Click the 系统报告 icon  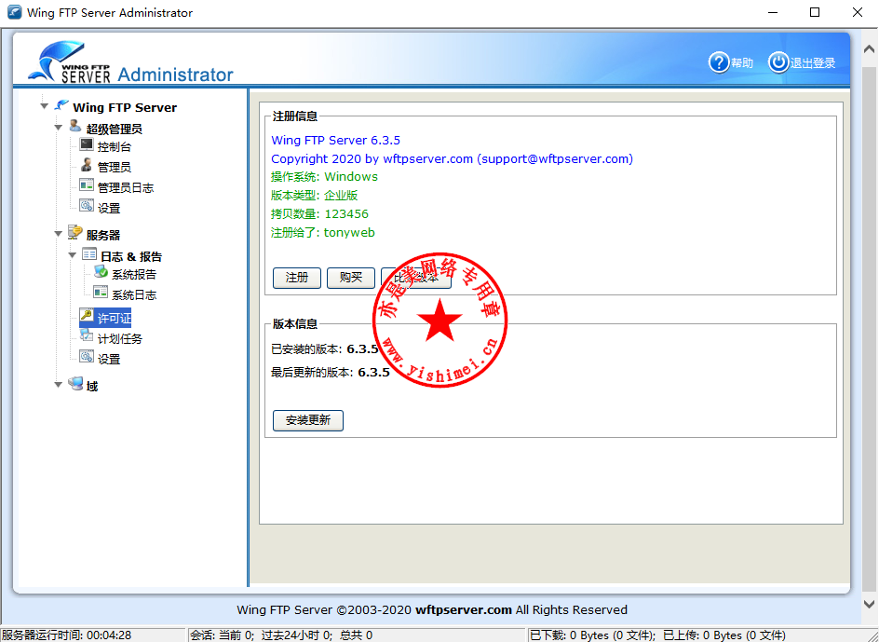(101, 272)
